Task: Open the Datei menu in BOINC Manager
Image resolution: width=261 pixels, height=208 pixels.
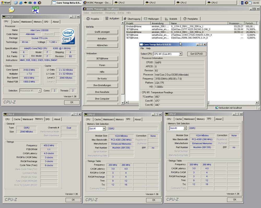Action: (86, 13)
